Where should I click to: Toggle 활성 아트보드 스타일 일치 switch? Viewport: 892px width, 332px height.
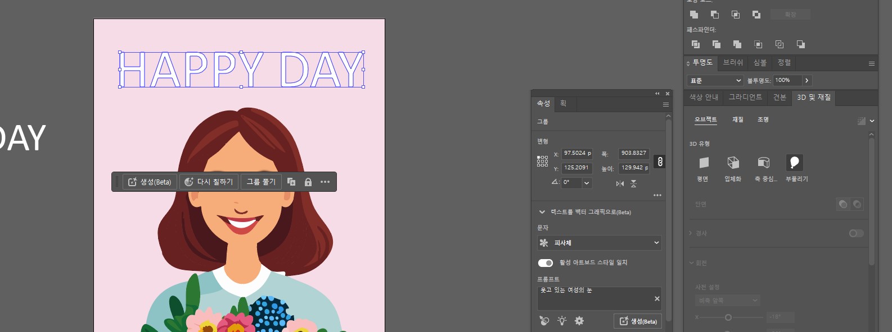click(546, 262)
